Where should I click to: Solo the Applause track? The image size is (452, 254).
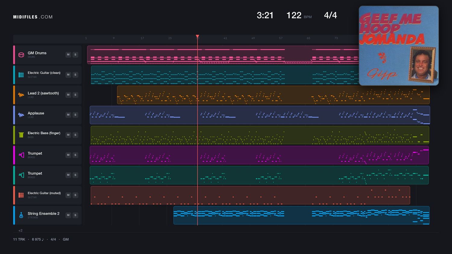tap(75, 115)
